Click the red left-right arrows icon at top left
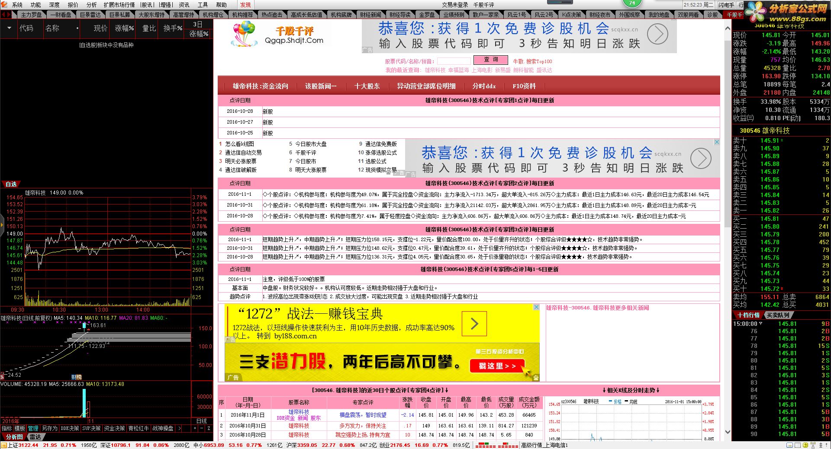This screenshot has height=449, width=831. (6, 14)
